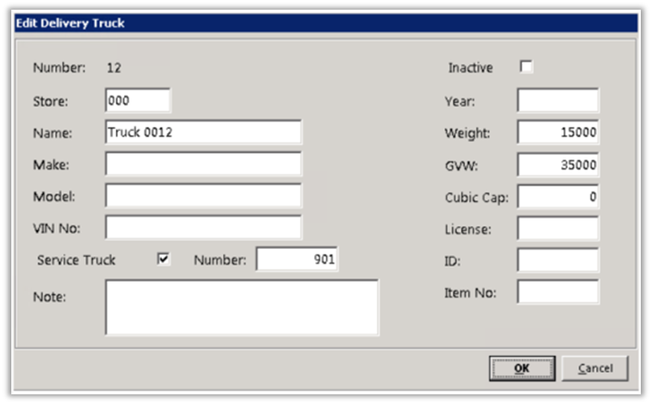The image size is (652, 404).
Task: Select the Model input box
Action: click(203, 196)
